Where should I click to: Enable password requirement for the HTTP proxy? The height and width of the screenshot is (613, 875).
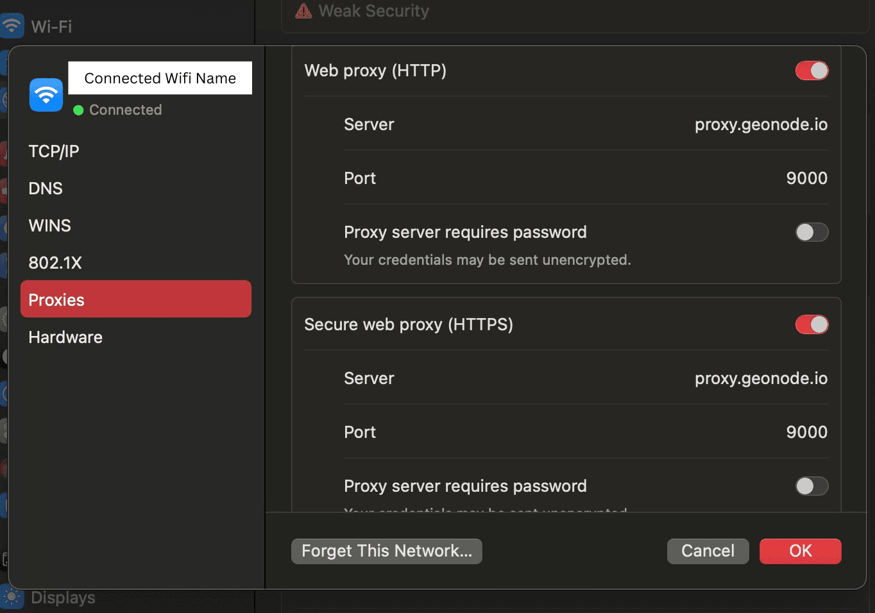[x=811, y=232]
